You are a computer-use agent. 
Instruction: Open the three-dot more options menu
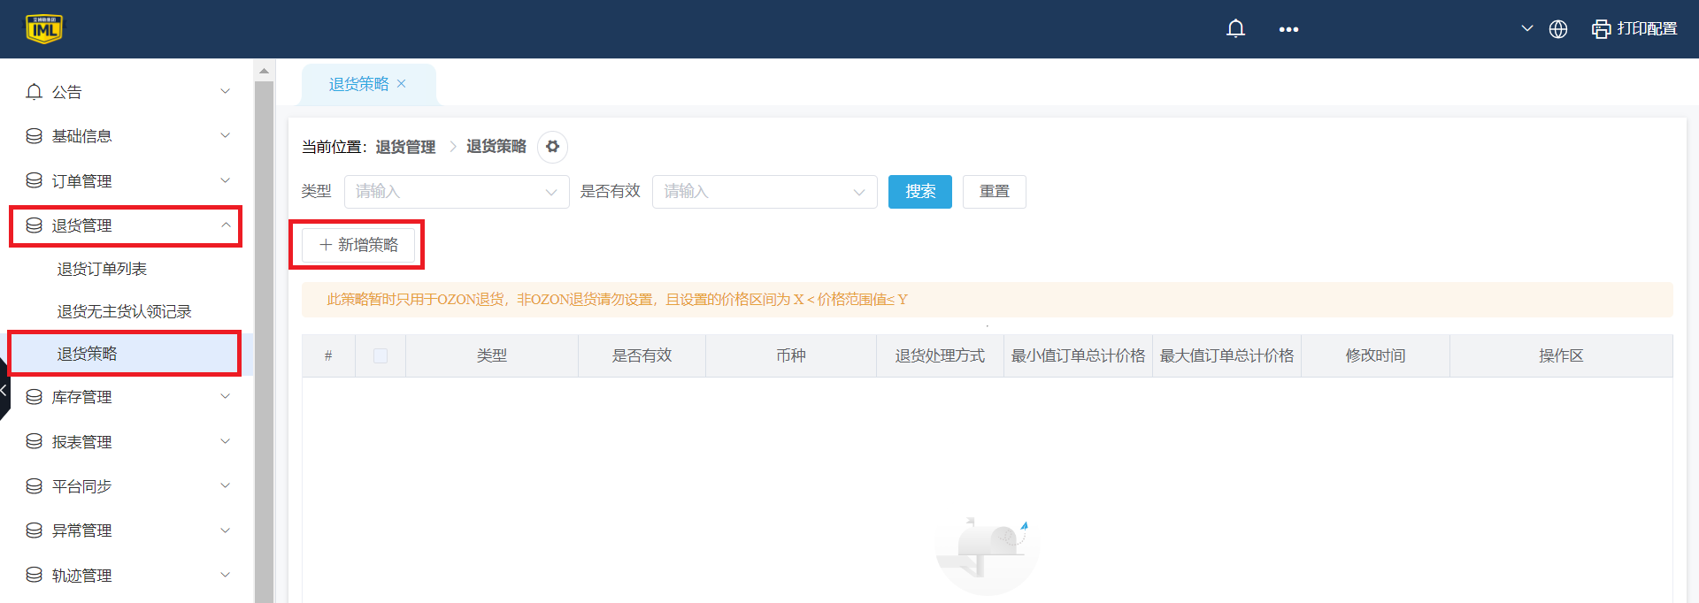point(1288,29)
